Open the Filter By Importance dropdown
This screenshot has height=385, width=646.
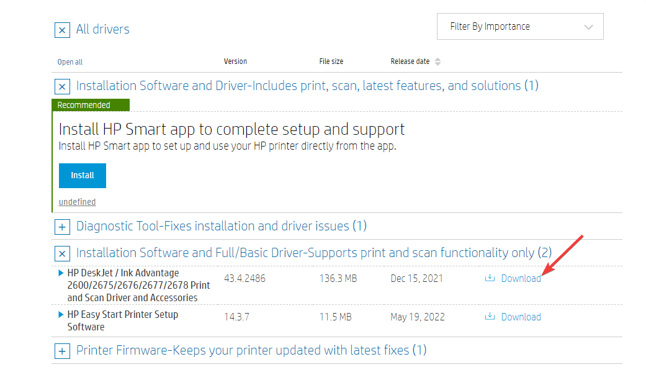click(x=520, y=27)
